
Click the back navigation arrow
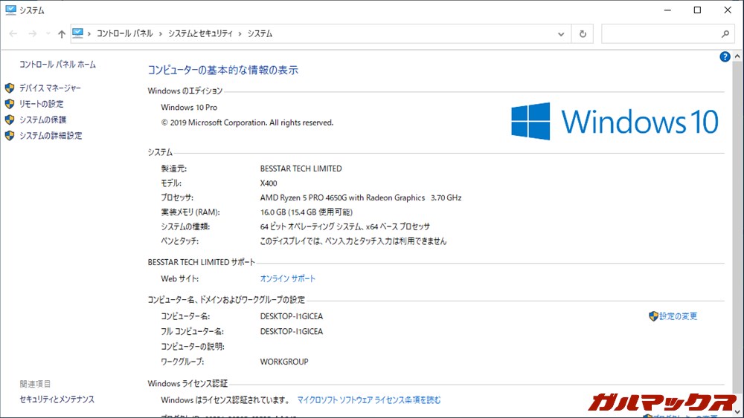(x=13, y=34)
